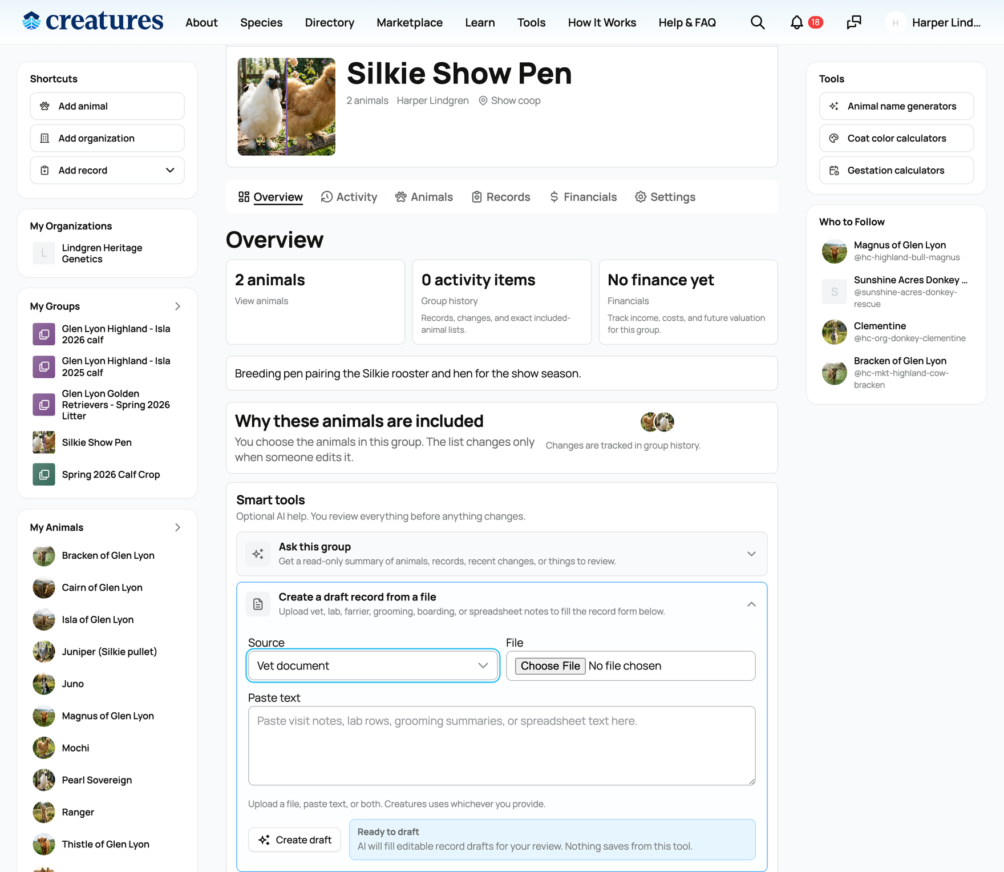1004x872 pixels.
Task: Open Species in top navigation
Action: coord(261,22)
